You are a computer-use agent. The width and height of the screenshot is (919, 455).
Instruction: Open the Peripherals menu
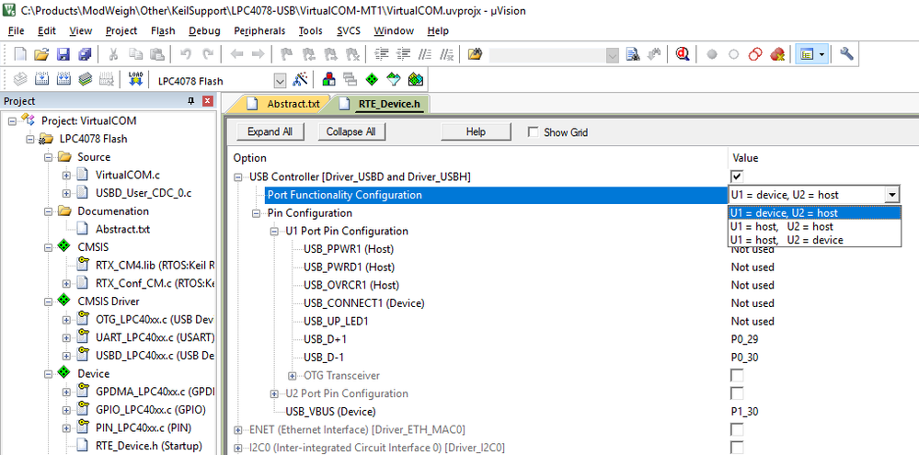point(259,30)
